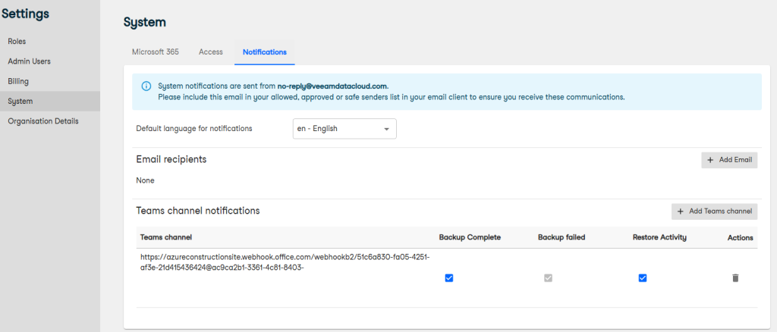The height and width of the screenshot is (332, 777).
Task: Click the Teams channel notifications heading
Action: click(x=198, y=211)
